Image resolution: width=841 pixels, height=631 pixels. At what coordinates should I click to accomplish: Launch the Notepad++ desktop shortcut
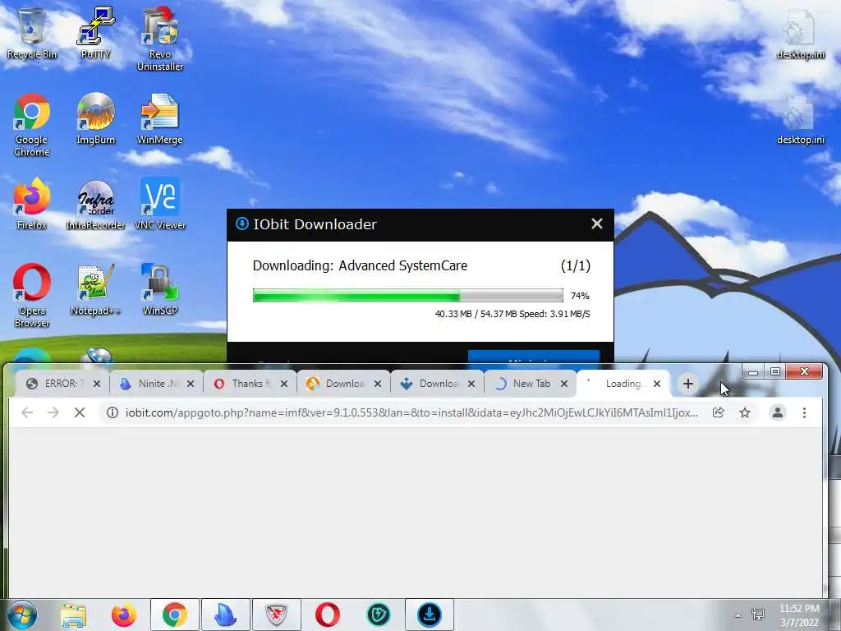95,289
